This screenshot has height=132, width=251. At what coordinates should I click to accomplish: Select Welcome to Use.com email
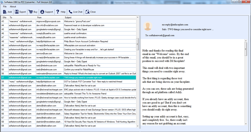click(x=69, y=54)
